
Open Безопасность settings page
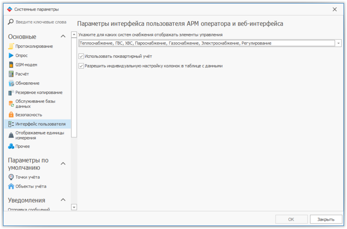[x=29, y=115]
